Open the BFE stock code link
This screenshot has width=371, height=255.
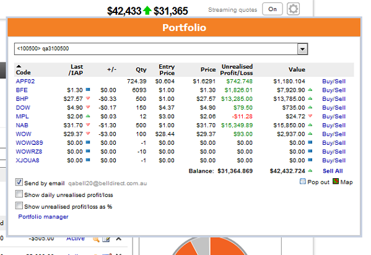coord(22,90)
